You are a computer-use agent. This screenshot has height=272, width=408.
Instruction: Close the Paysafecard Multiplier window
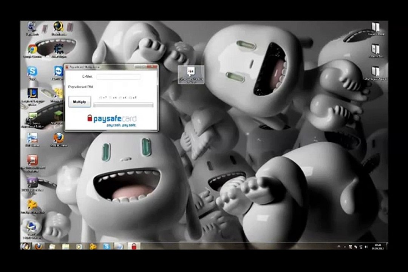click(152, 67)
